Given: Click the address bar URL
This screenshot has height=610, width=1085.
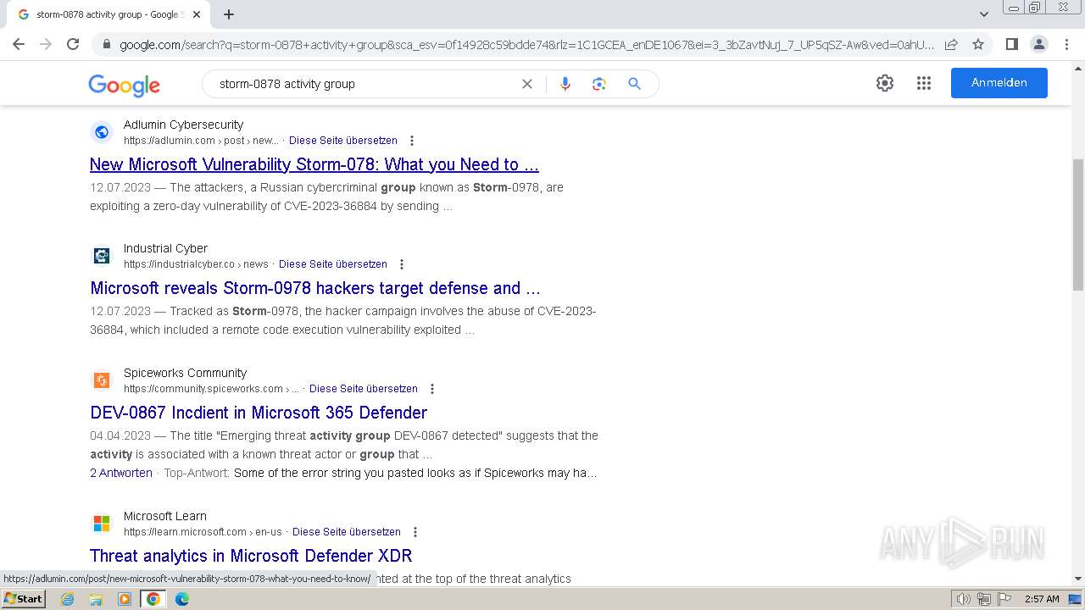Looking at the screenshot, I should pyautogui.click(x=526, y=44).
